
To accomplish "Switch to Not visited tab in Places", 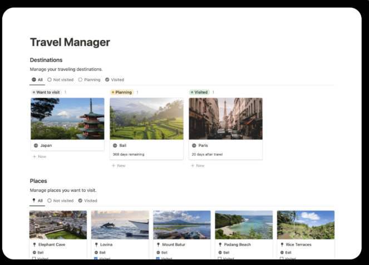I will coord(61,201).
